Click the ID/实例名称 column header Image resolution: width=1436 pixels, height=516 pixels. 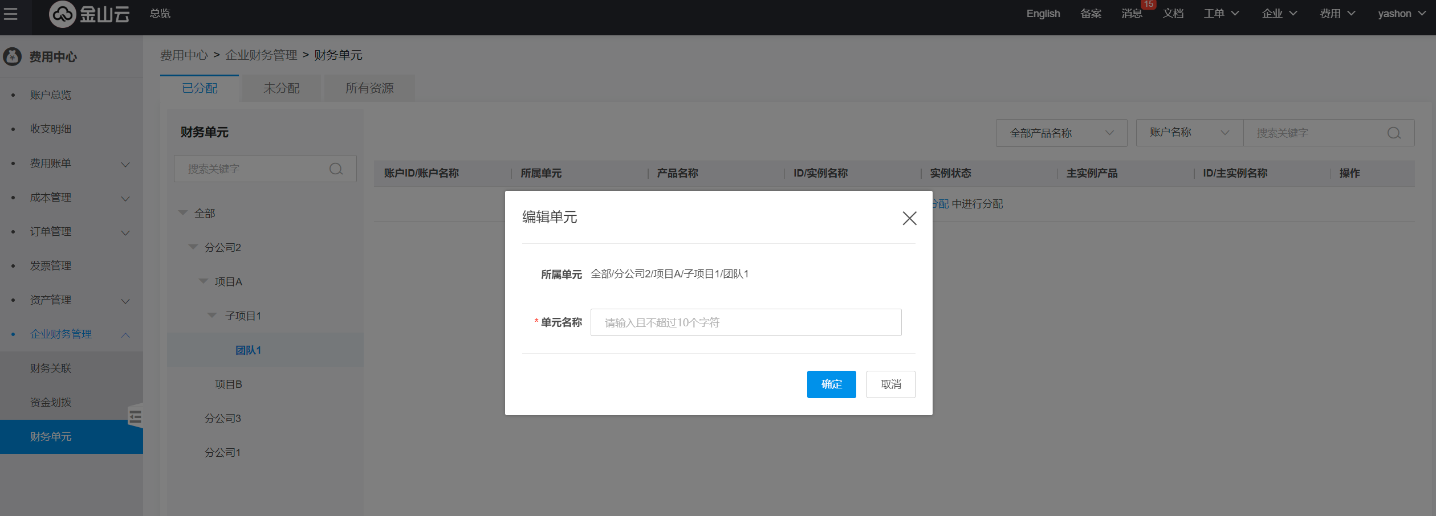click(x=820, y=173)
